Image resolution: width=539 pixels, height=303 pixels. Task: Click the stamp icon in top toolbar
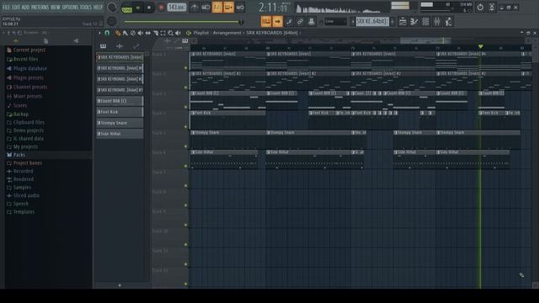(x=312, y=22)
